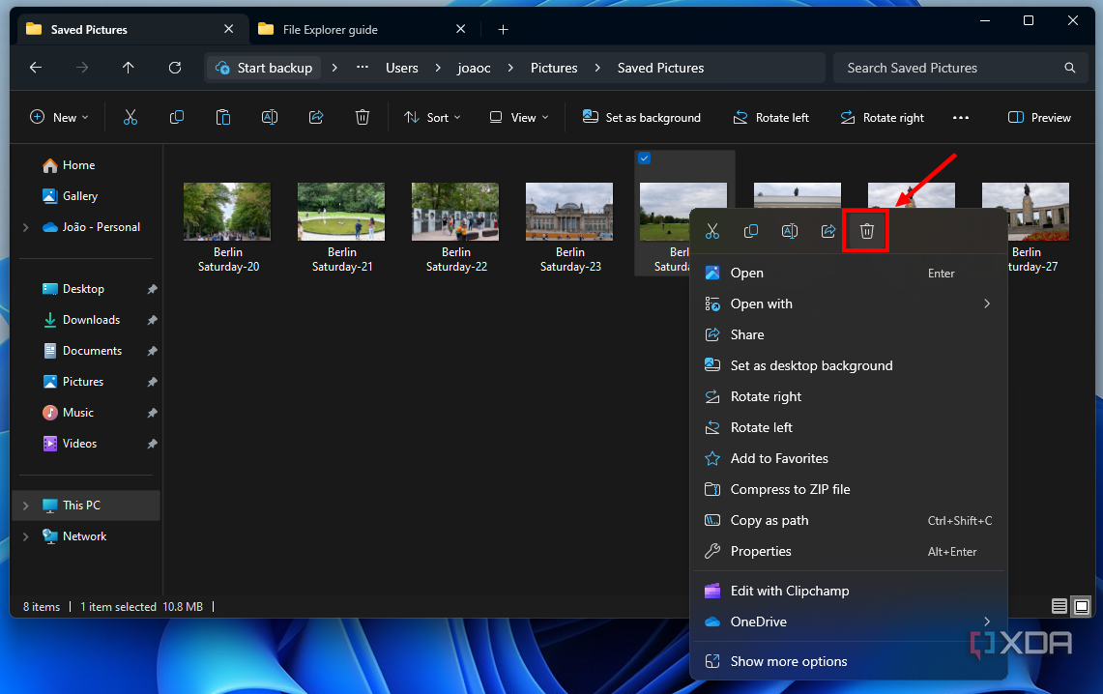Select the Cut icon in the context menu
This screenshot has width=1103, height=694.
tap(712, 231)
